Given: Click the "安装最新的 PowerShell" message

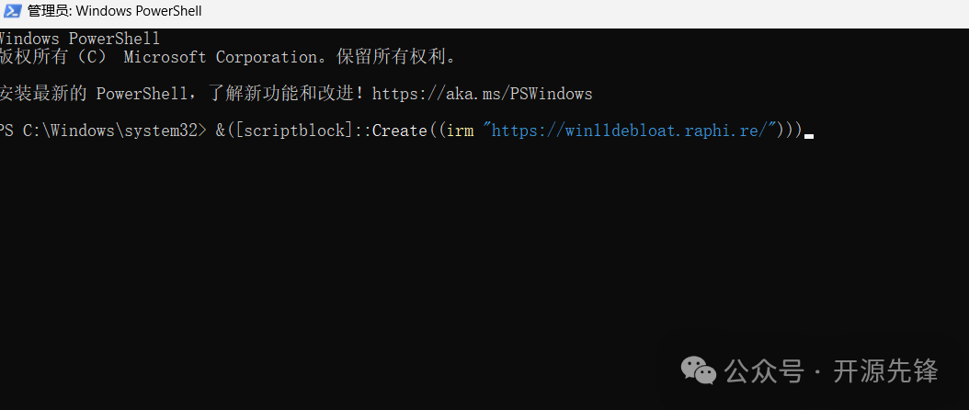Looking at the screenshot, I should click(94, 94).
